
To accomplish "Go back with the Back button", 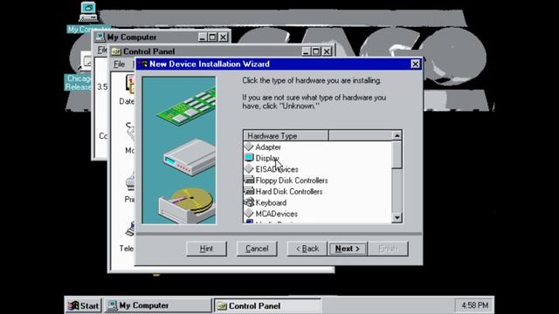I will [307, 249].
